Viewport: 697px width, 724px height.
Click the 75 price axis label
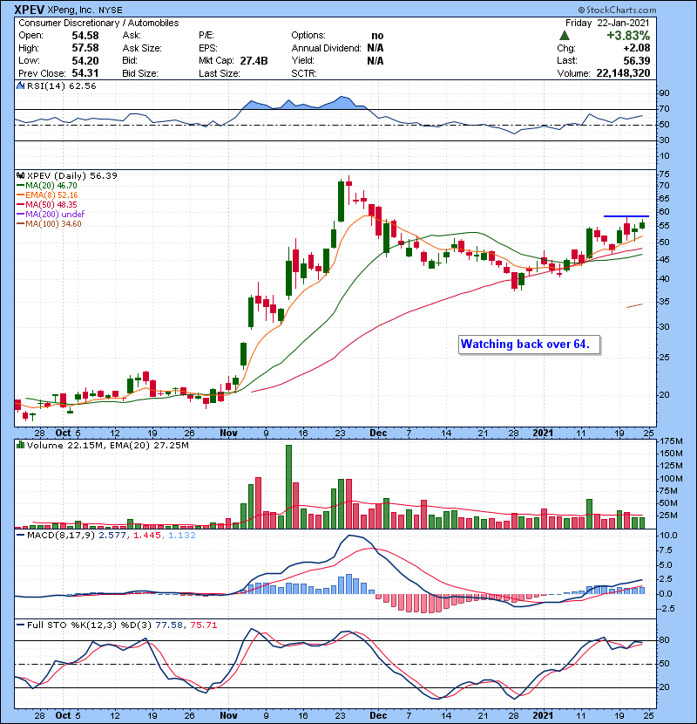tap(665, 174)
